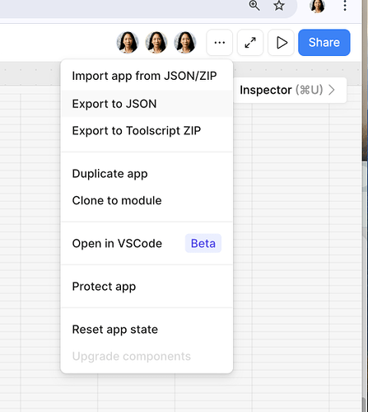Open the Chrome vertical dots menu
Viewport: 368px width, 412px height.
[345, 6]
